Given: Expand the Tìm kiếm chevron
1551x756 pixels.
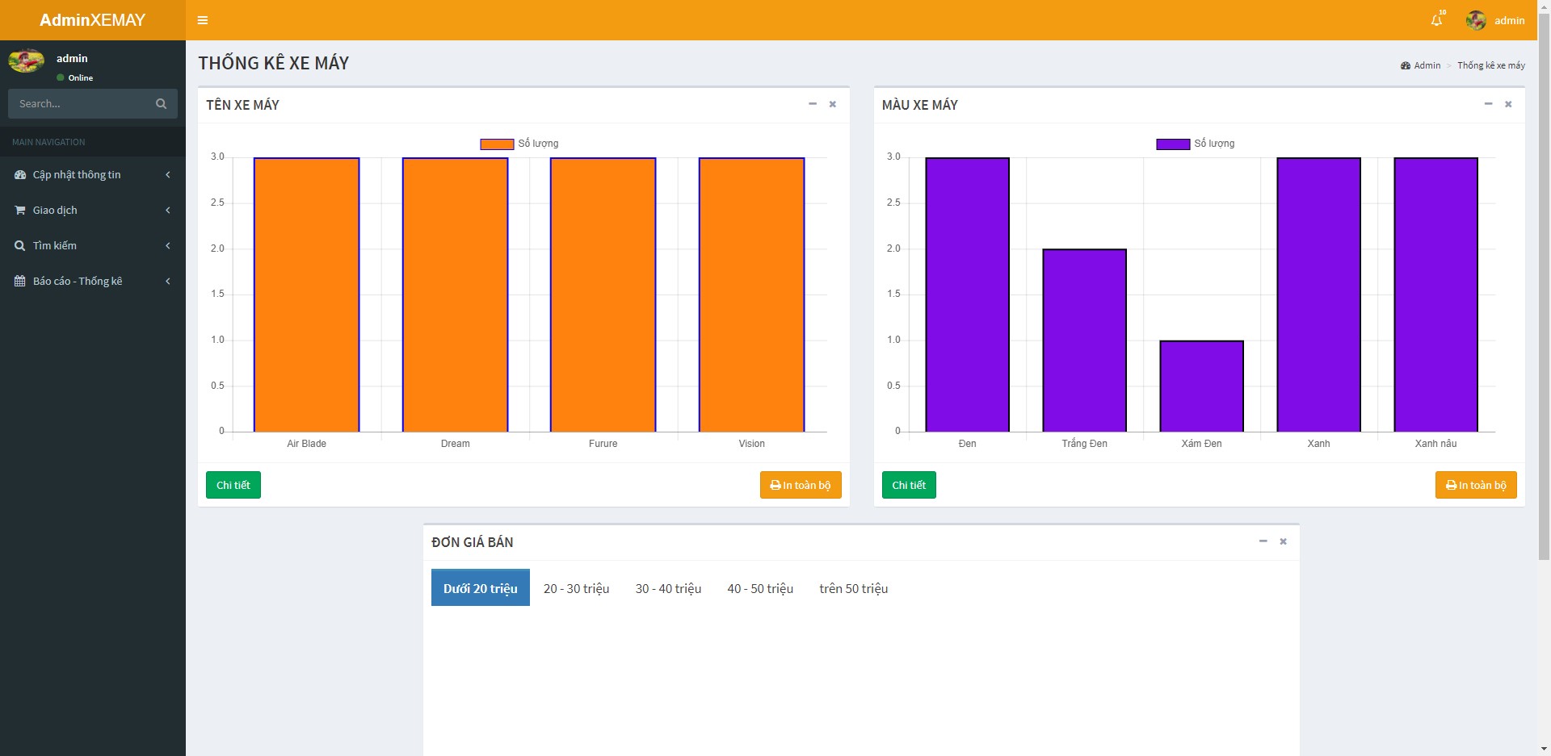Looking at the screenshot, I should (x=168, y=245).
